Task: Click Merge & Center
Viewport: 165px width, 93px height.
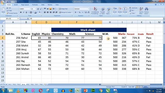Action: [x=66, y=12]
